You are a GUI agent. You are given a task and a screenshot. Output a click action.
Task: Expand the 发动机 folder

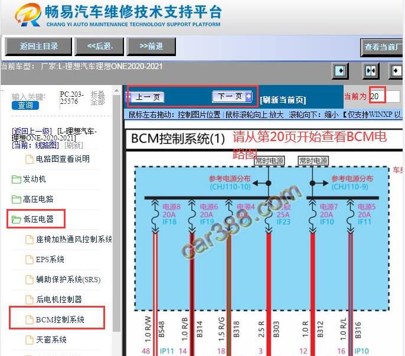(34, 179)
